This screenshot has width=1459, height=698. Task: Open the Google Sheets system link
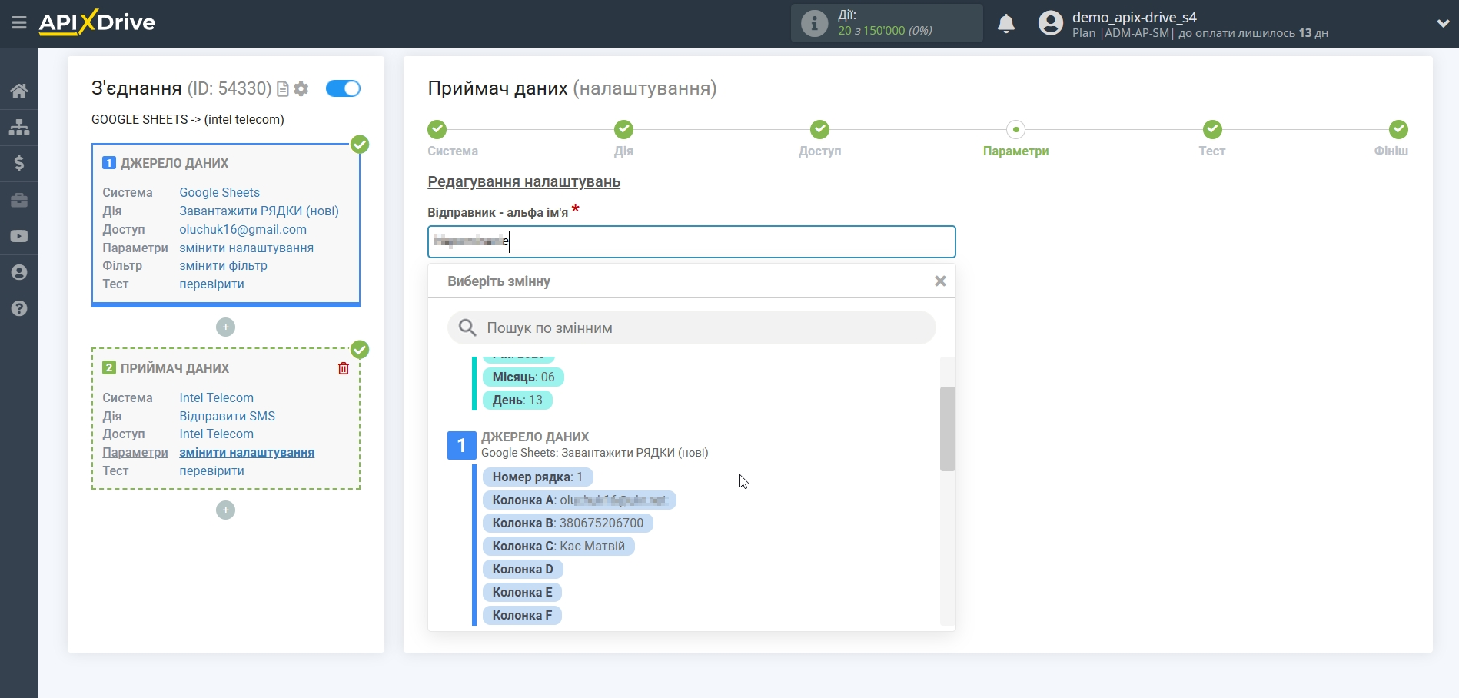[x=219, y=192]
